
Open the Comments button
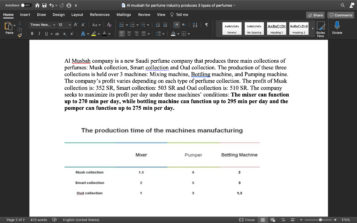tap(341, 15)
